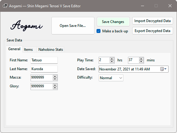Click Export Decrypted Data button
The width and height of the screenshot is (177, 133).
pos(152,31)
